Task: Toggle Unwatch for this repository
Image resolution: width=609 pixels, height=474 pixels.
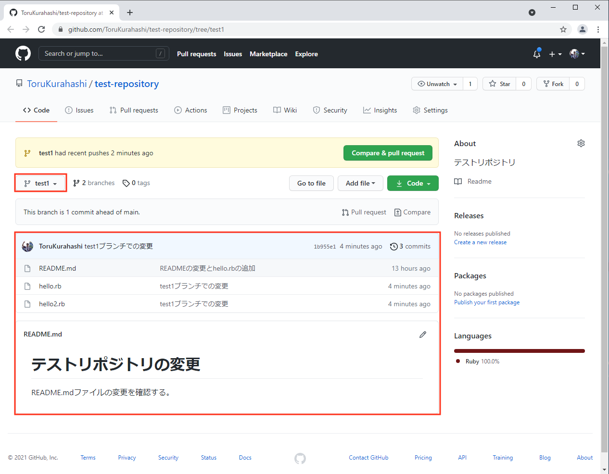Action: click(437, 84)
